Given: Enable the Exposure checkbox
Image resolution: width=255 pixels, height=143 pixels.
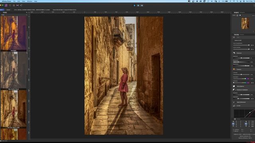Looking at the screenshot, I should tap(236, 53).
